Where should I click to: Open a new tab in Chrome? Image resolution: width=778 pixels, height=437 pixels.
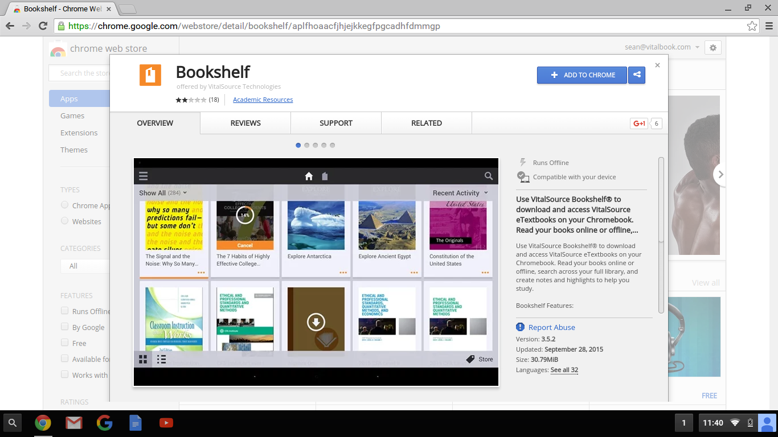click(128, 9)
